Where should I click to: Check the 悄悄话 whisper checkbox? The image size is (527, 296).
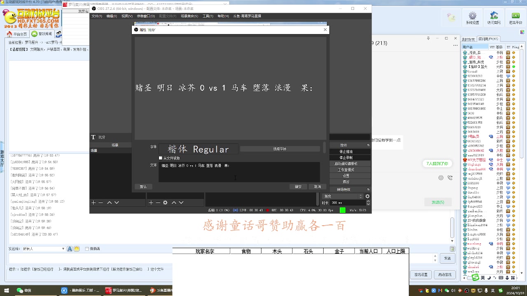click(87, 249)
